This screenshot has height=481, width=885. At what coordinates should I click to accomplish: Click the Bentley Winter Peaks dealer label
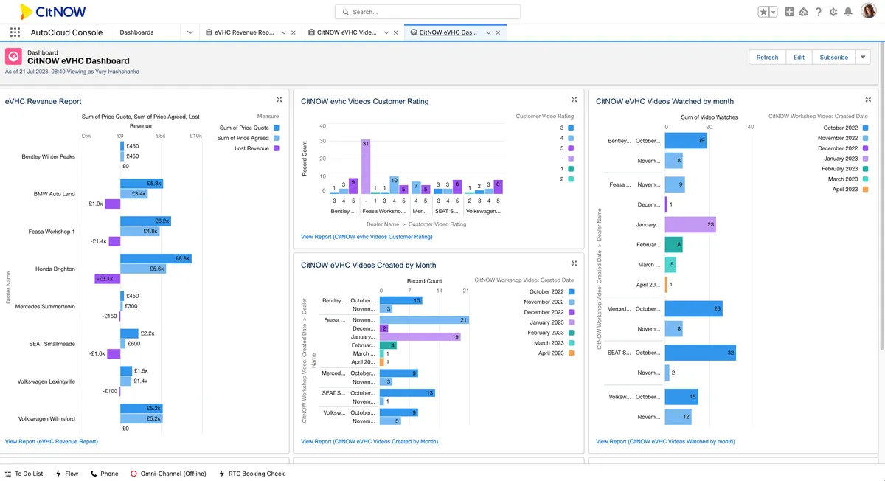48,156
